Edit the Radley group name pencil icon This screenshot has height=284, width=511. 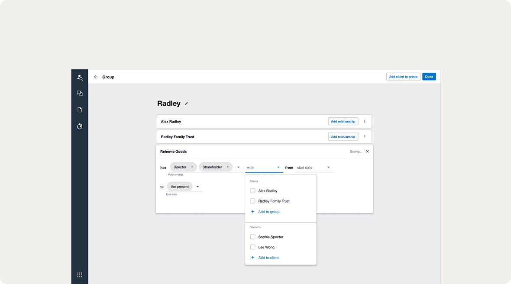[x=187, y=103]
